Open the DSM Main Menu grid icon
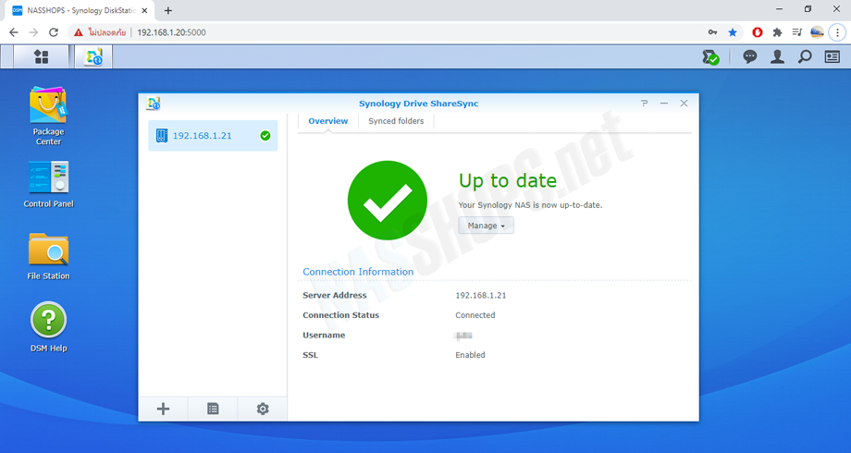 click(x=42, y=57)
